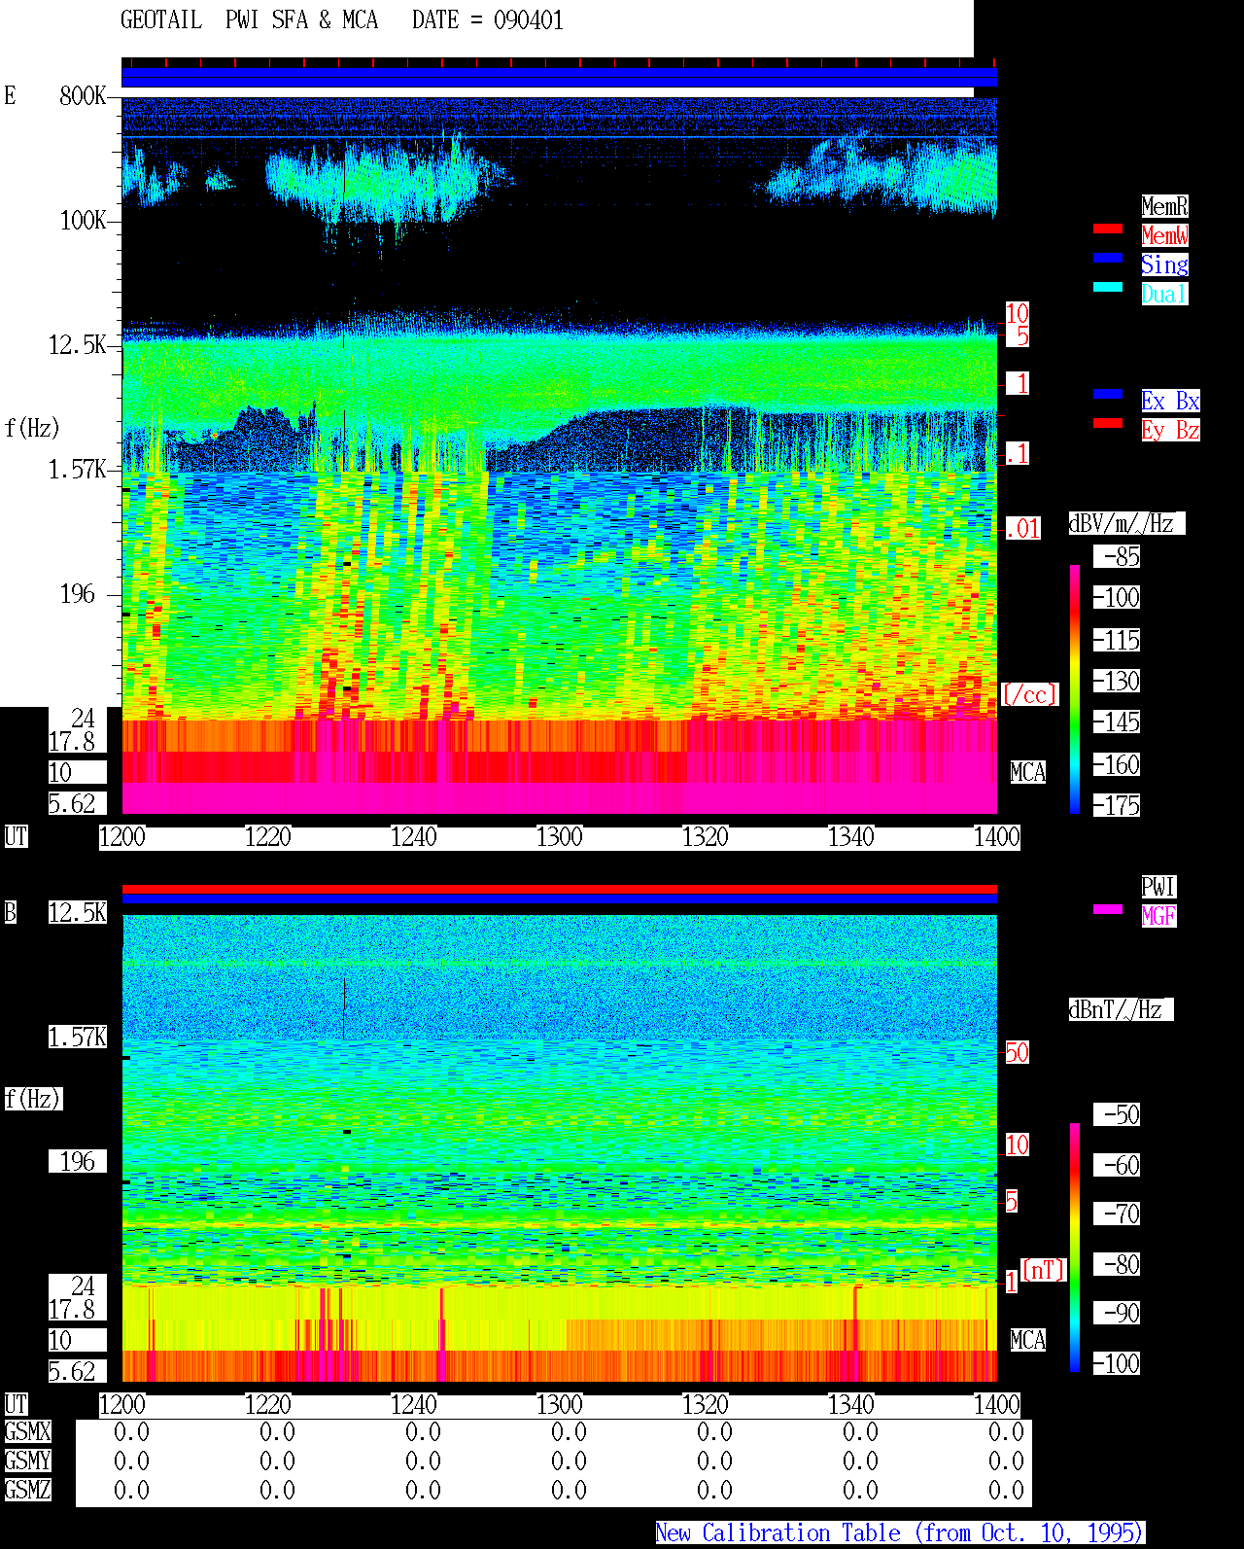Viewport: 1244px width, 1549px height.
Task: Click the blue Sing legend swatch
Action: click(x=1108, y=258)
